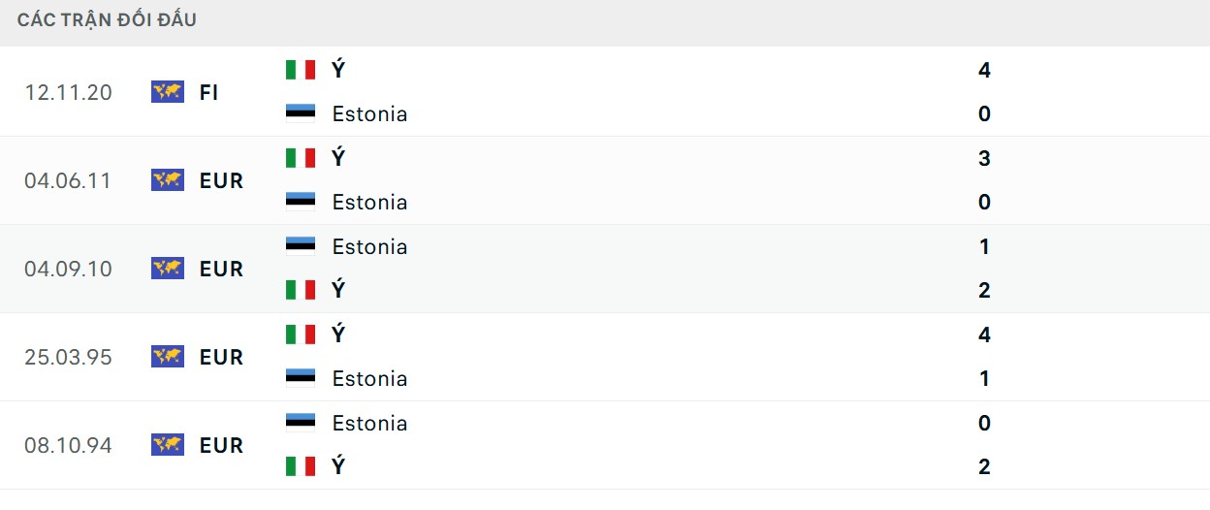Open the match dated 12.11.20

point(68,93)
